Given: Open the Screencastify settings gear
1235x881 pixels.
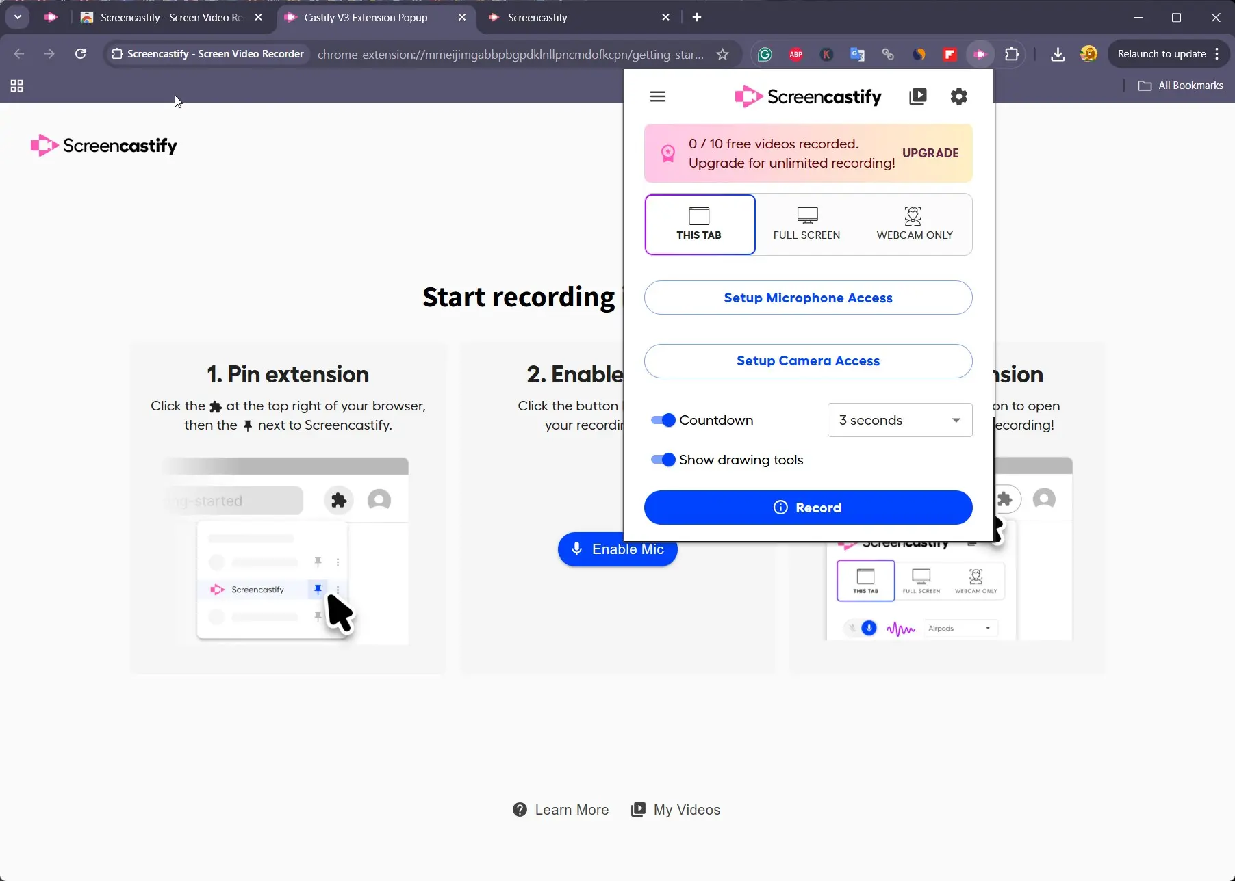Looking at the screenshot, I should (x=958, y=96).
